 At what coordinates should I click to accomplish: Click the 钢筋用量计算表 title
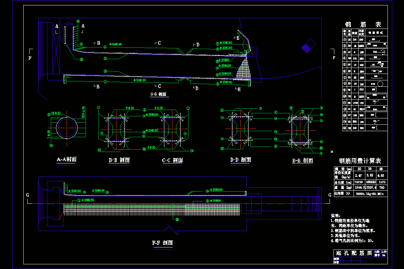click(360, 161)
